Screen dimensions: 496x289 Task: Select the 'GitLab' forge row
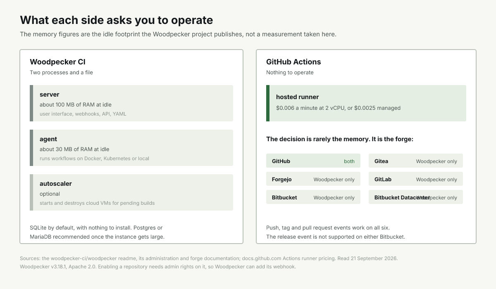416,179
